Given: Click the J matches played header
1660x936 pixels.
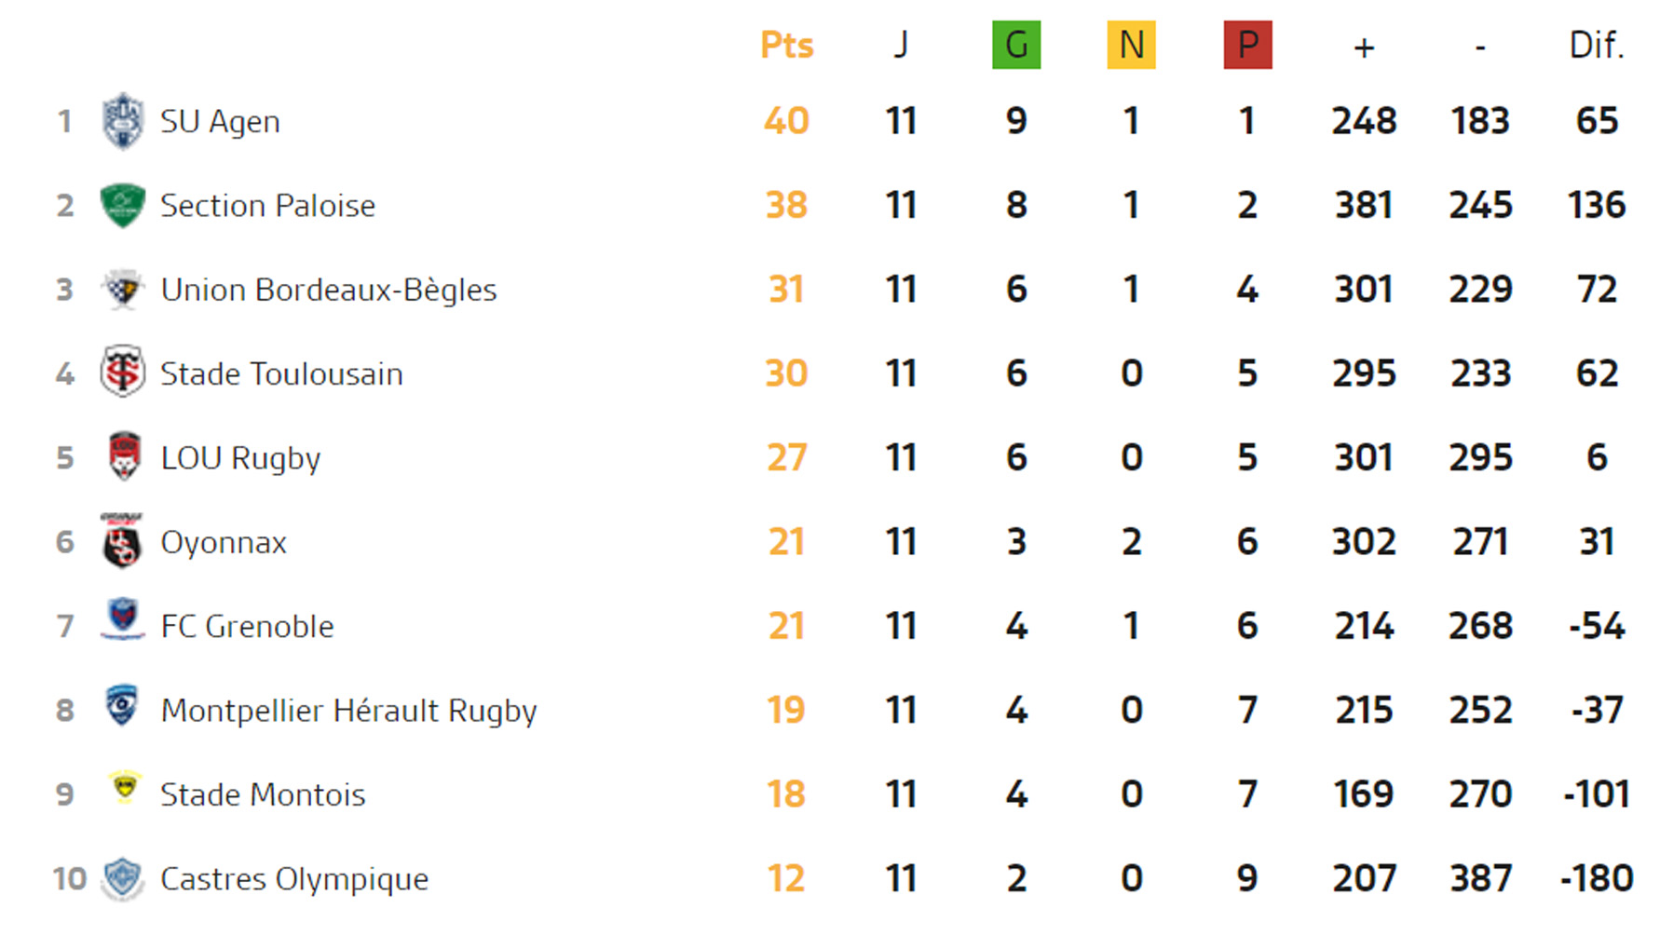Looking at the screenshot, I should (x=901, y=45).
